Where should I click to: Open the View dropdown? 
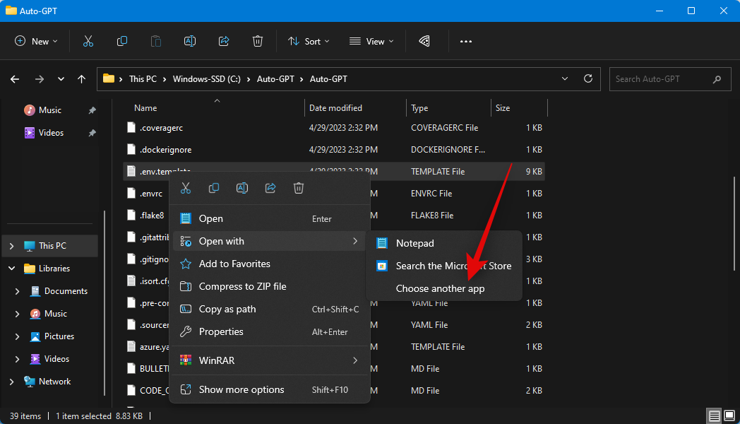(371, 41)
